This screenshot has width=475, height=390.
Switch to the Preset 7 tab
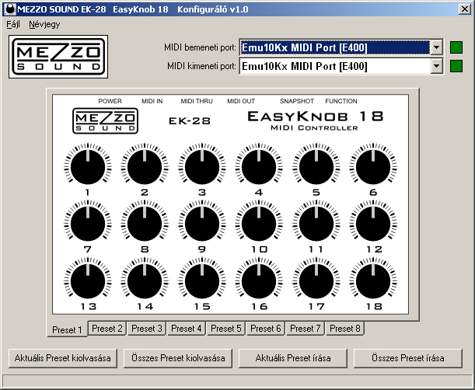[306, 329]
